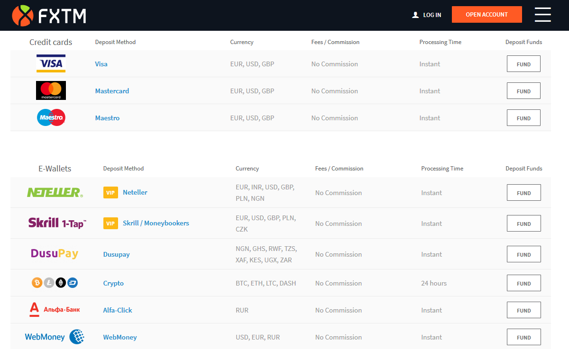Click the 'BTC, ETH, LTC, DASH' currency text

pos(266,283)
